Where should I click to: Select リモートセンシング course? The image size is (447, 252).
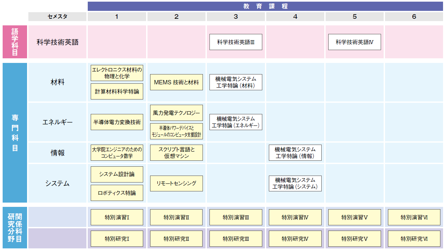coord(176,183)
